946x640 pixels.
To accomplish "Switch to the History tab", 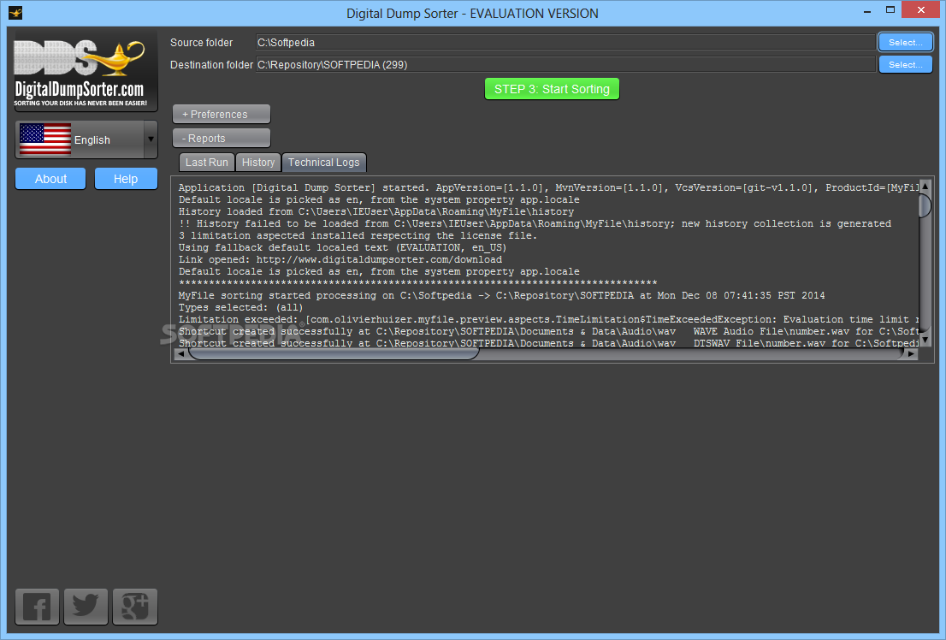I will click(x=258, y=163).
